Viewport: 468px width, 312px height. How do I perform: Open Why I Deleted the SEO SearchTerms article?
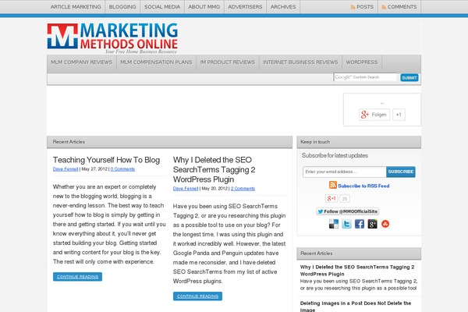pos(214,169)
